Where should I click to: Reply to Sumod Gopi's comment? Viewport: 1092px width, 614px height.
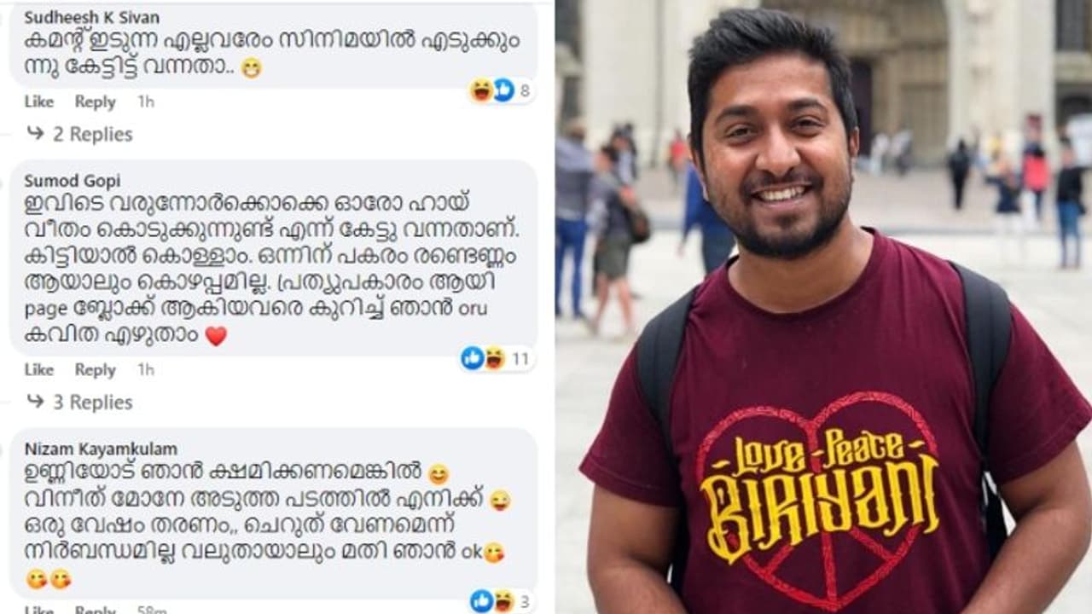95,370
